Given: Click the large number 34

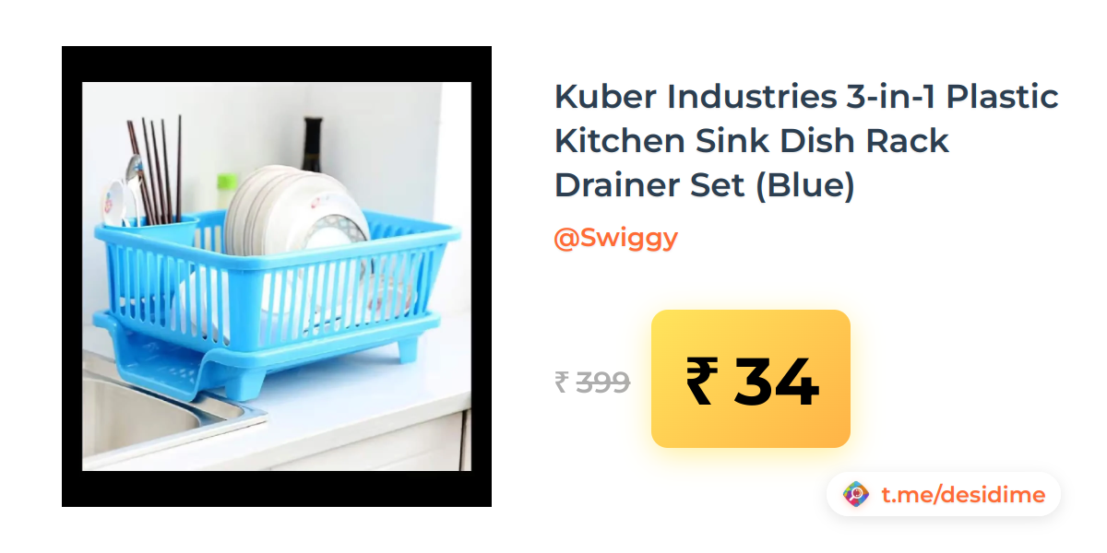Looking at the screenshot, I should (x=777, y=382).
